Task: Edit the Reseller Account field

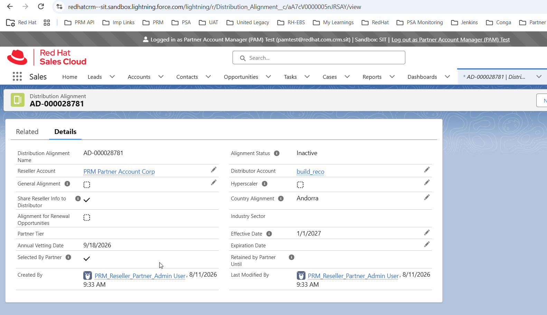Action: click(x=214, y=170)
